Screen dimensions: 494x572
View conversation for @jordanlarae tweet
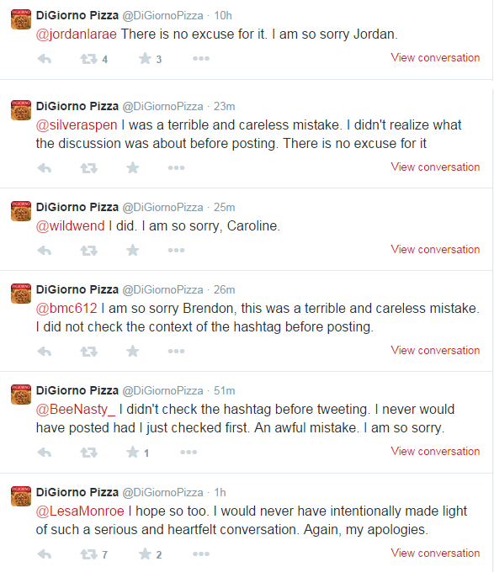pyautogui.click(x=435, y=58)
